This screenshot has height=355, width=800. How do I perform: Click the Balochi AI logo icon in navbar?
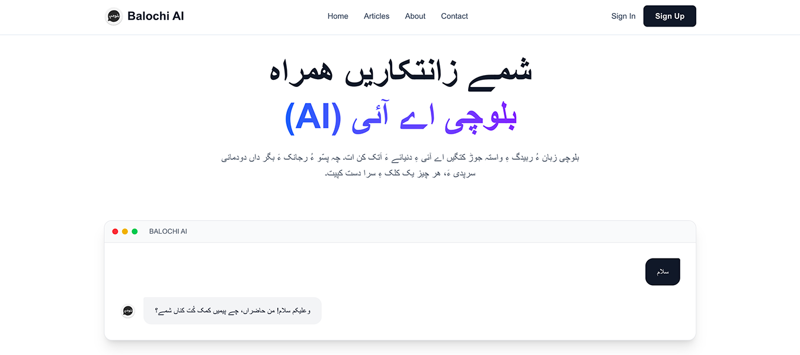[114, 17]
